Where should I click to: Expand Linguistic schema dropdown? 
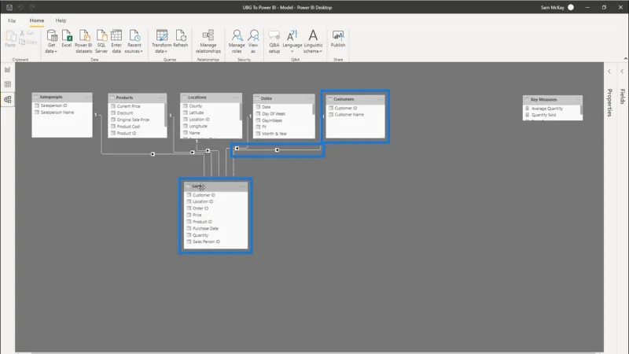click(313, 42)
